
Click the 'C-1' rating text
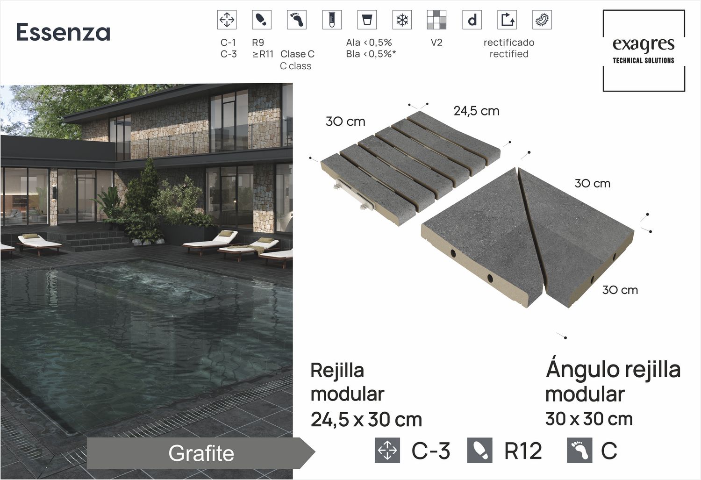[228, 43]
